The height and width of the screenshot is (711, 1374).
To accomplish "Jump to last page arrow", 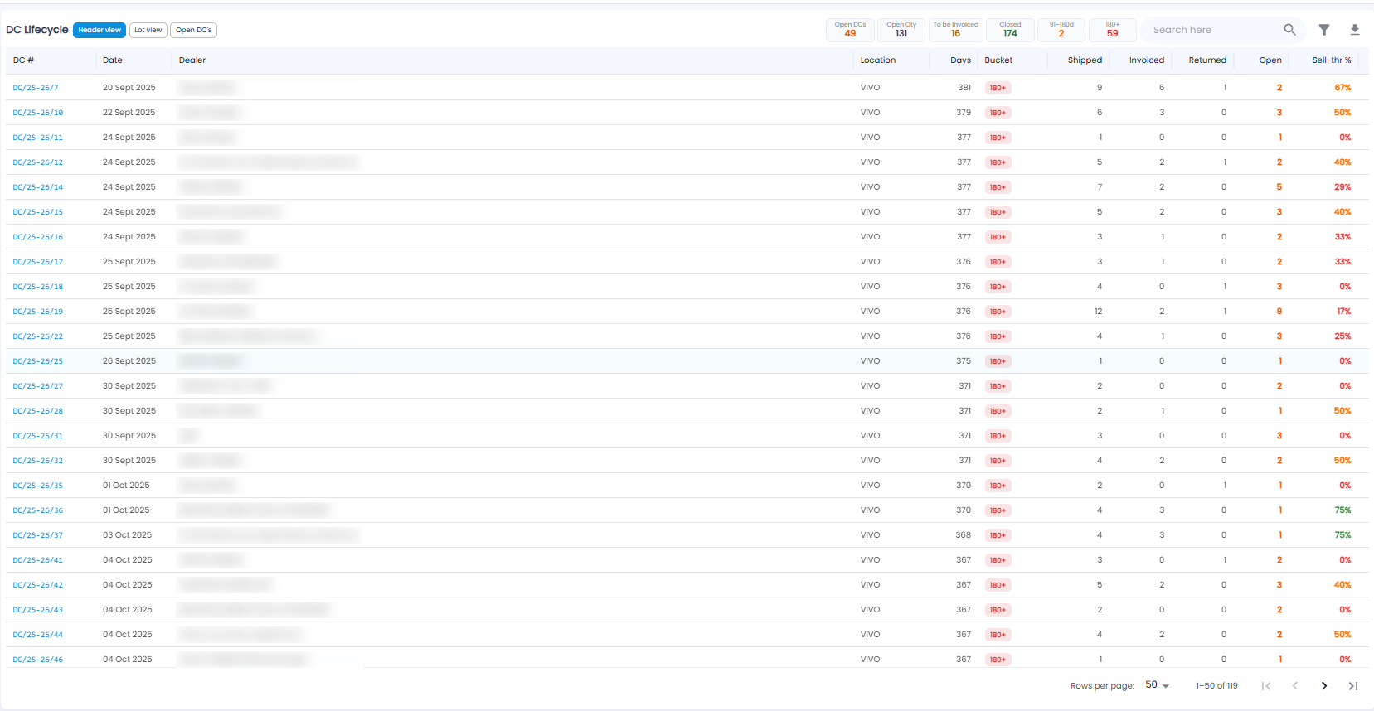I will point(1353,686).
